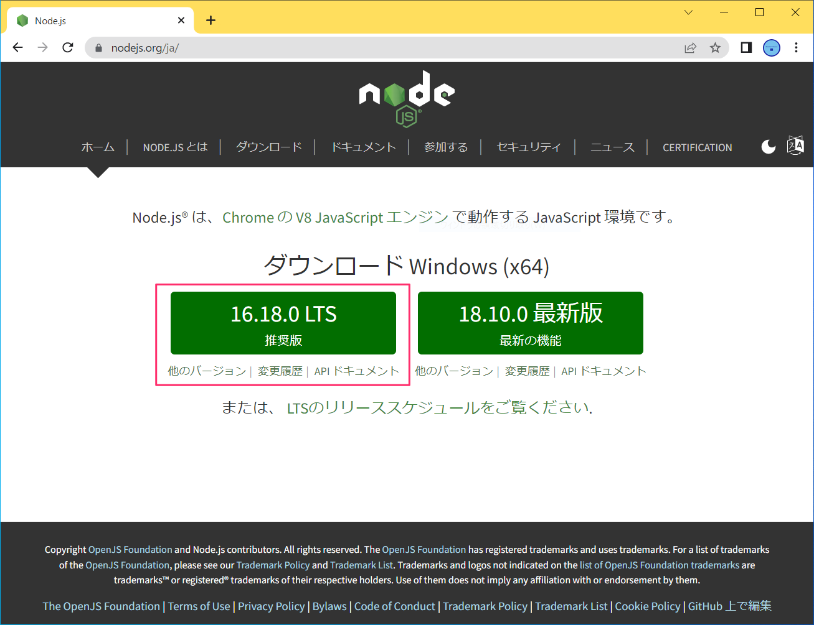This screenshot has width=814, height=625.
Task: Open the Cookie Policy link
Action: (x=648, y=606)
